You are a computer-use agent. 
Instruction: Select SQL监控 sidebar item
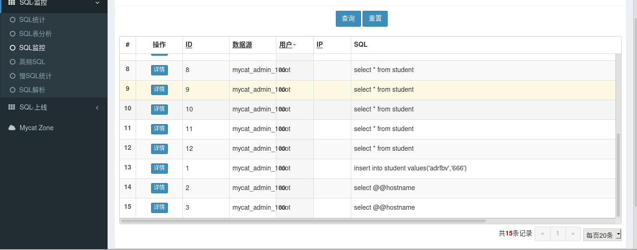click(x=32, y=48)
